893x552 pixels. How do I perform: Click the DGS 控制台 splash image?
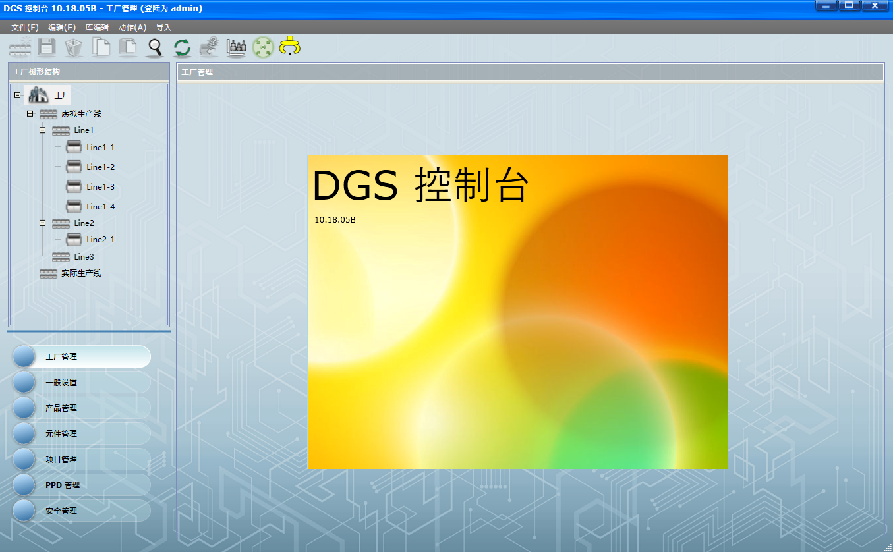point(518,312)
